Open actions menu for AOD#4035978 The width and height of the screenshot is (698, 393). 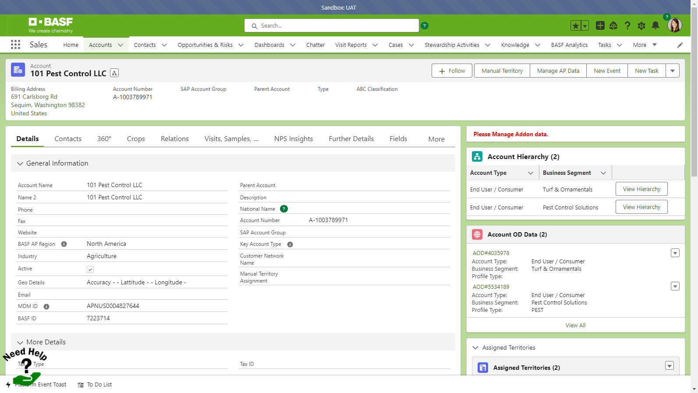[675, 253]
